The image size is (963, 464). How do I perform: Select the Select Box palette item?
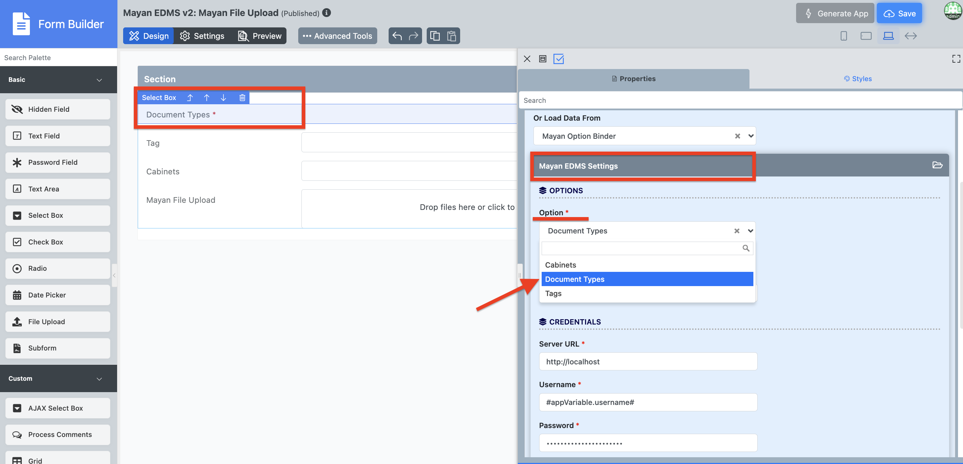pyautogui.click(x=58, y=215)
